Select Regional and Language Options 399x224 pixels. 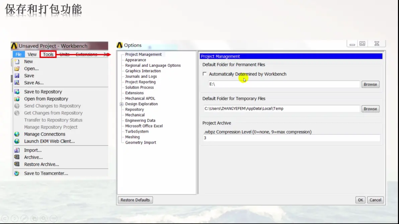click(x=153, y=65)
